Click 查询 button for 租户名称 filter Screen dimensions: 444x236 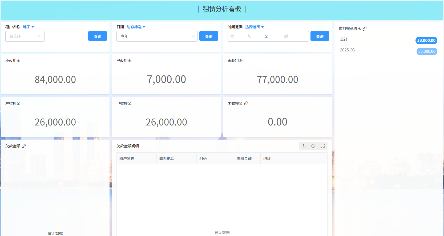[x=97, y=36]
